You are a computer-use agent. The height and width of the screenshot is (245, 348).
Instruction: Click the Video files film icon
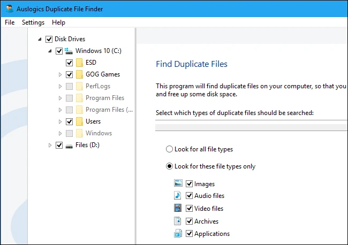click(x=178, y=208)
